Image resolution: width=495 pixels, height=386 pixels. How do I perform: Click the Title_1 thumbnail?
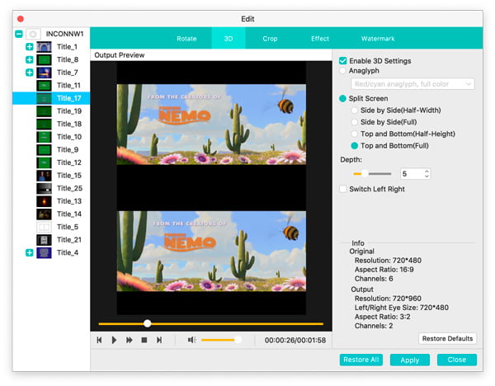(x=44, y=47)
